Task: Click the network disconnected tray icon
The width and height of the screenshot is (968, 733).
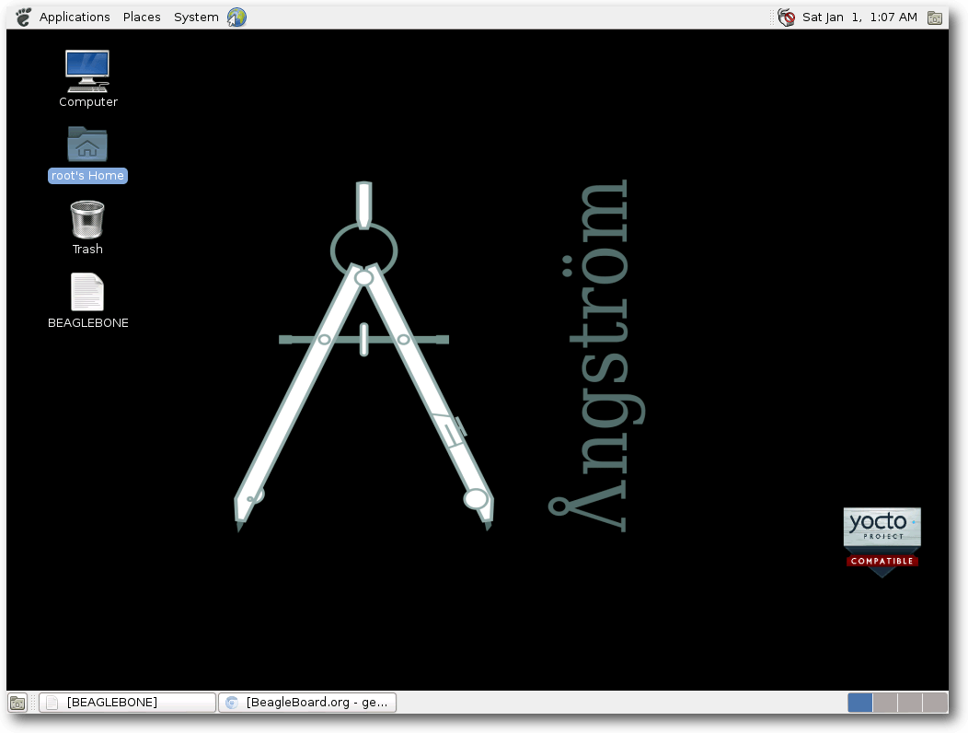Action: coord(786,17)
